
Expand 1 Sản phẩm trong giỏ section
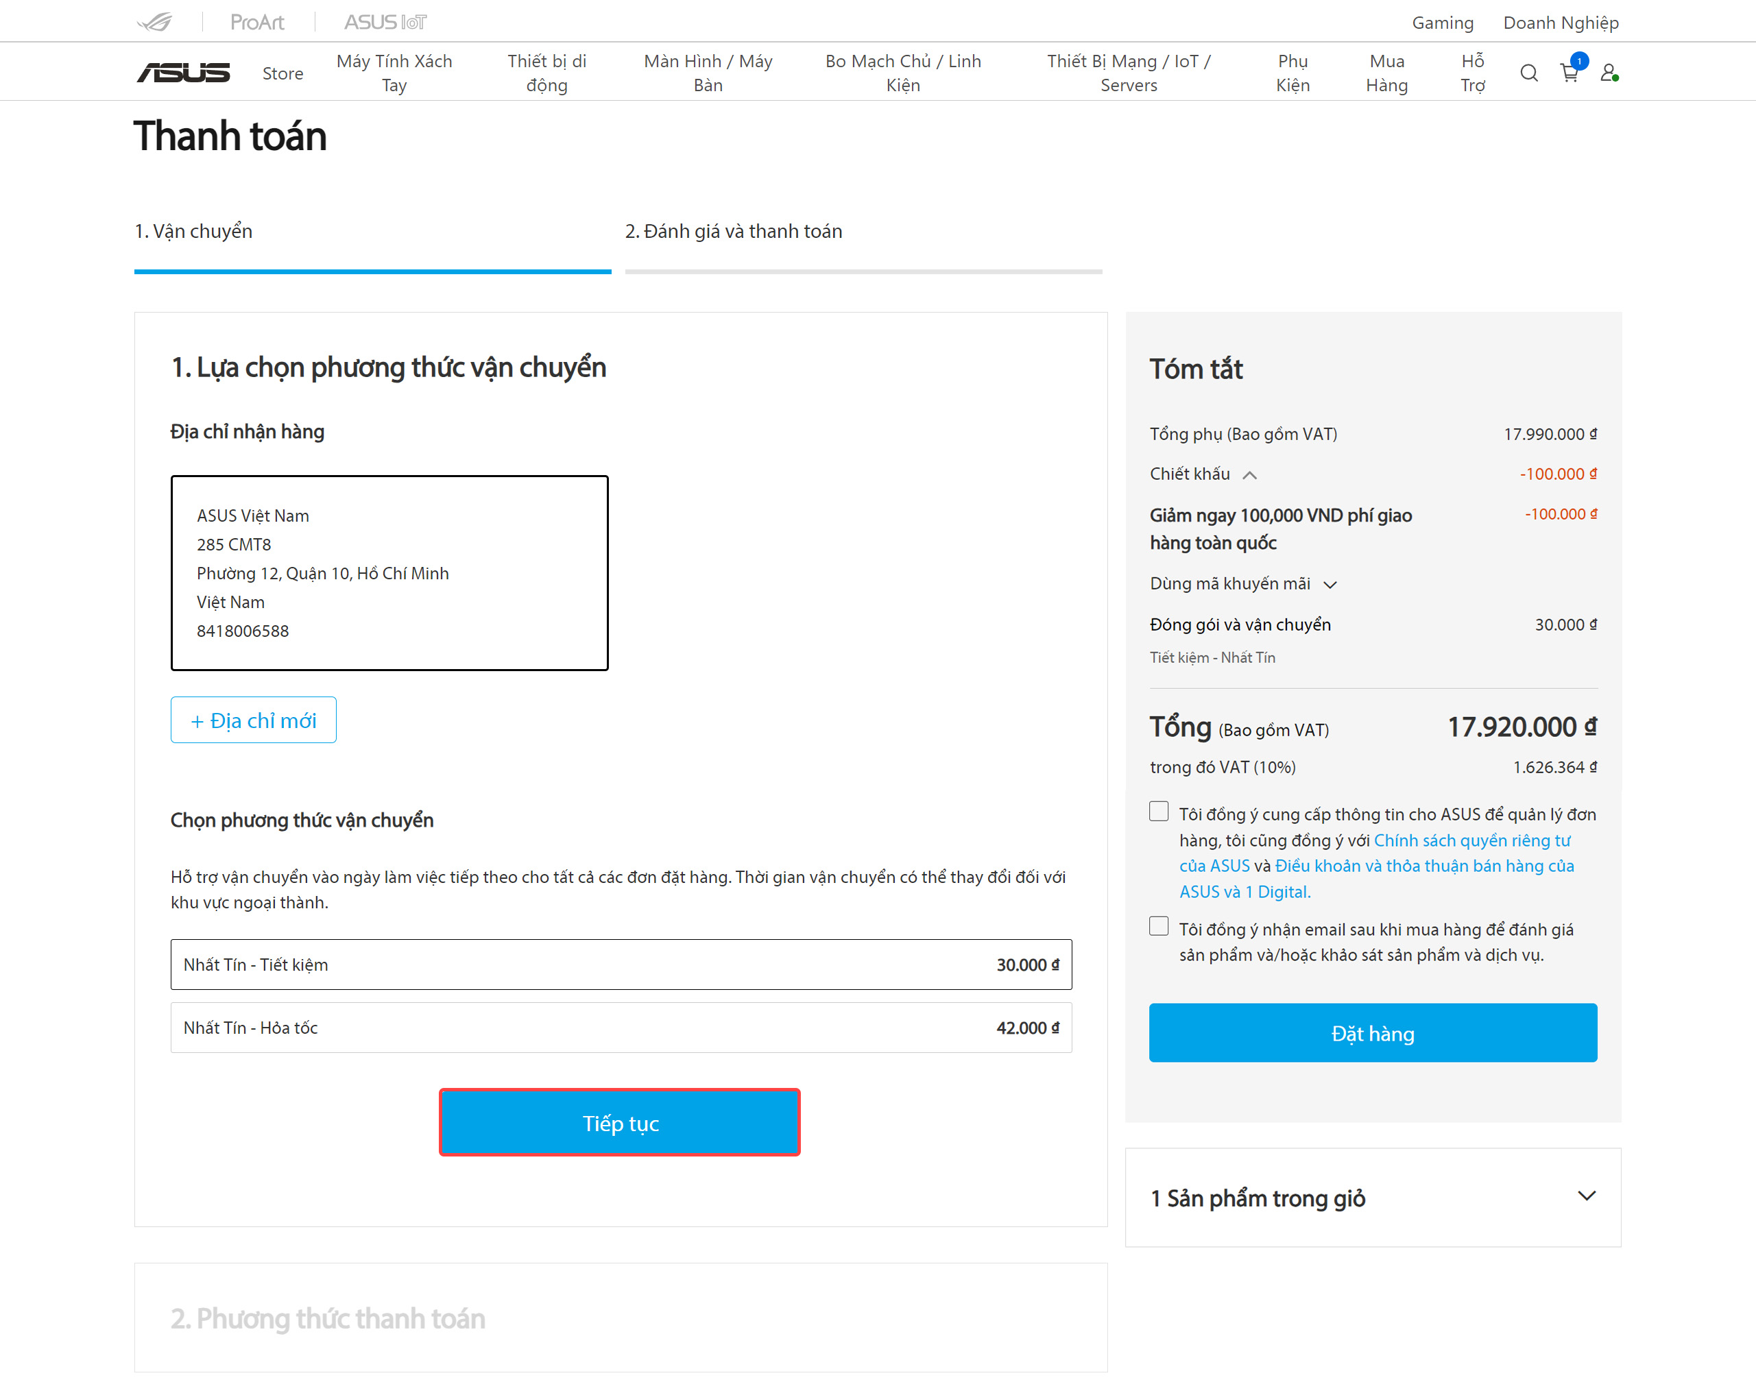(x=1373, y=1198)
